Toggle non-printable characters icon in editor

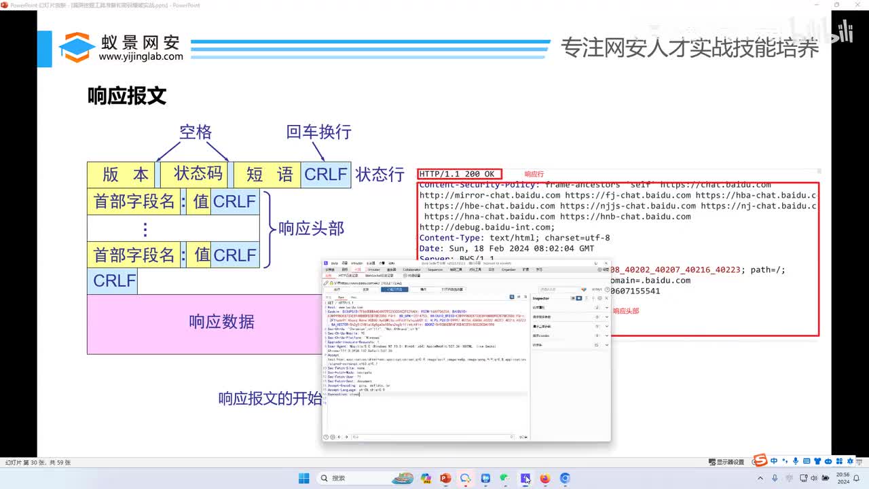519,297
